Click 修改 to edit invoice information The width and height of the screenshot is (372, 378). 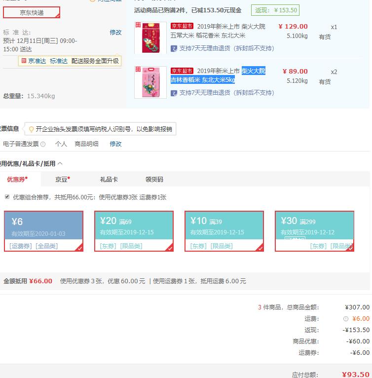pos(115,144)
